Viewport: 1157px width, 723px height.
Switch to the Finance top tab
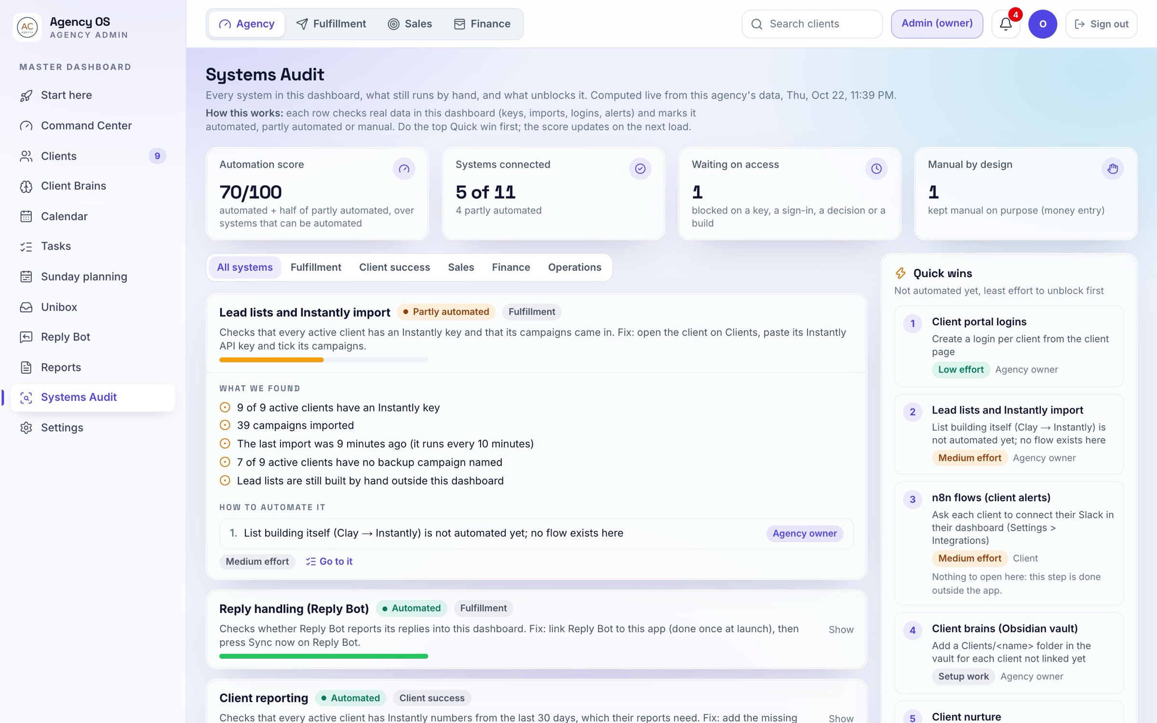click(482, 24)
